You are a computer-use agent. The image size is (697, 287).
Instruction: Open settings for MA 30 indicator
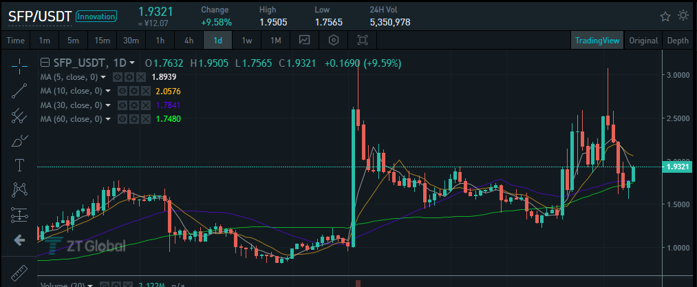click(x=133, y=105)
